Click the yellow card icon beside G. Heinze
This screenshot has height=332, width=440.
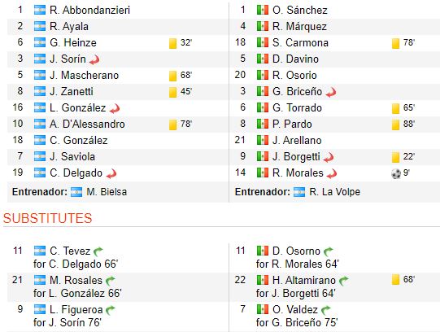click(x=173, y=43)
